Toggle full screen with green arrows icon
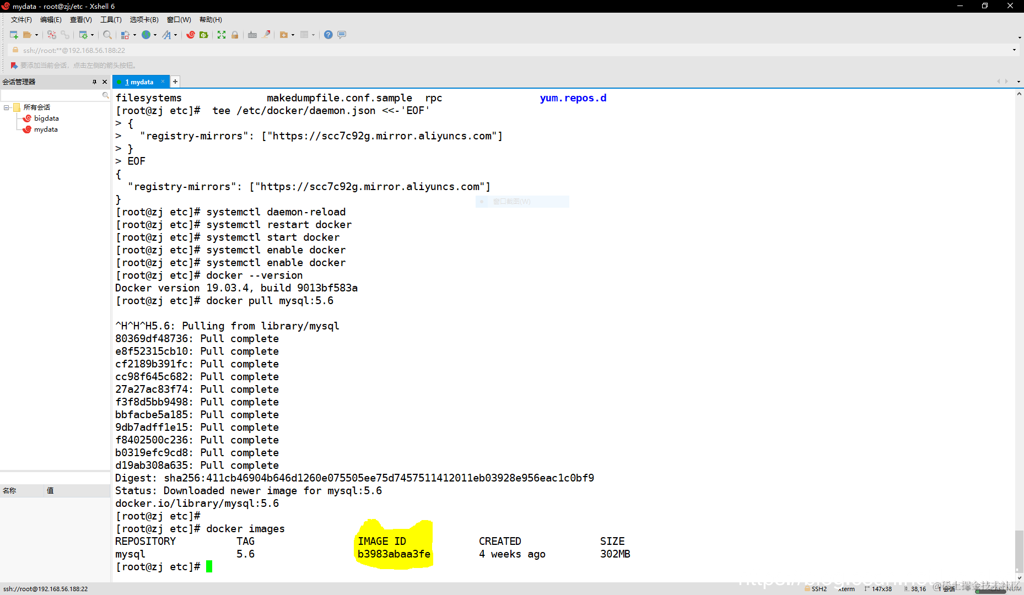 tap(222, 35)
